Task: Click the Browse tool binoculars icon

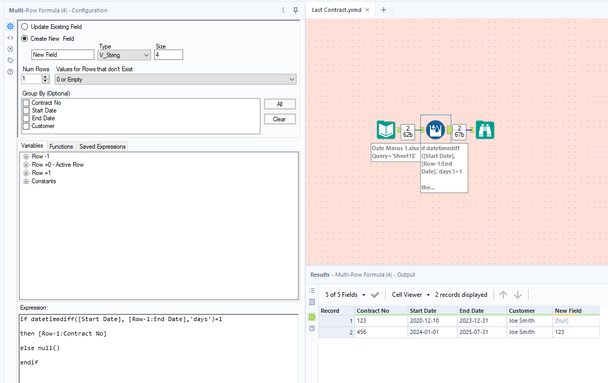Action: click(485, 130)
